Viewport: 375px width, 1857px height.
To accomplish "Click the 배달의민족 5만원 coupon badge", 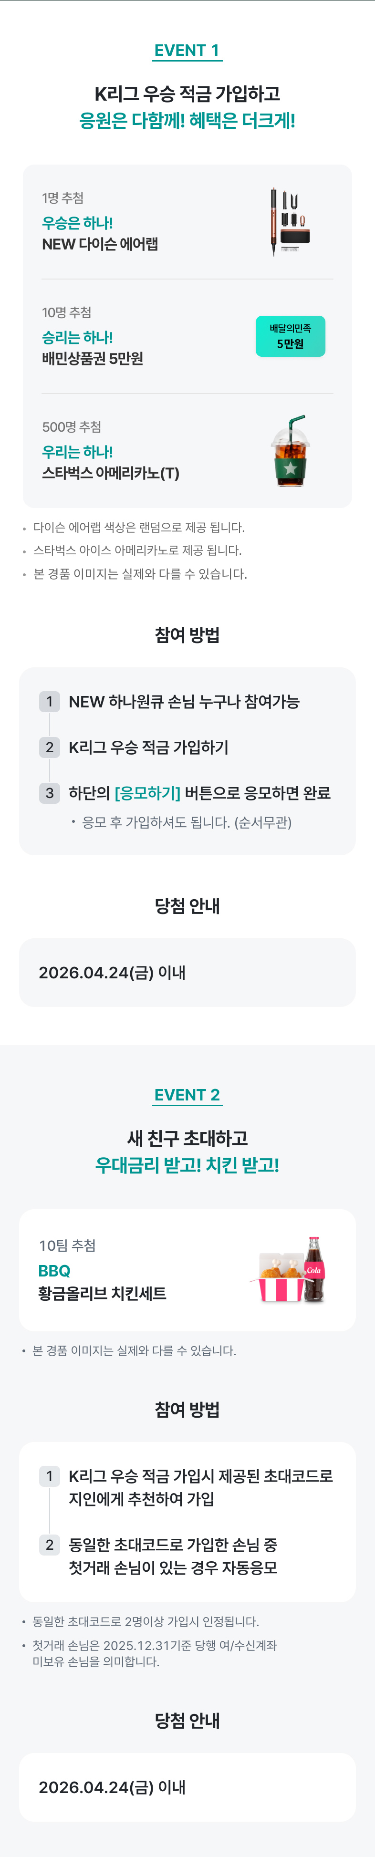I will (290, 336).
